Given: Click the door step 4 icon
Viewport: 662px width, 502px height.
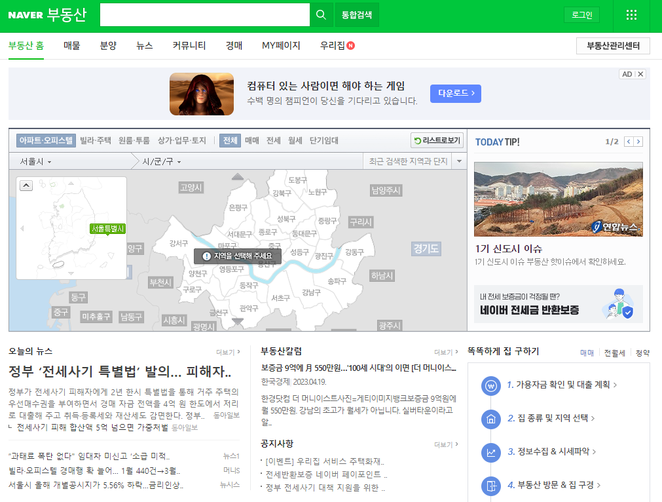Looking at the screenshot, I should pos(490,486).
